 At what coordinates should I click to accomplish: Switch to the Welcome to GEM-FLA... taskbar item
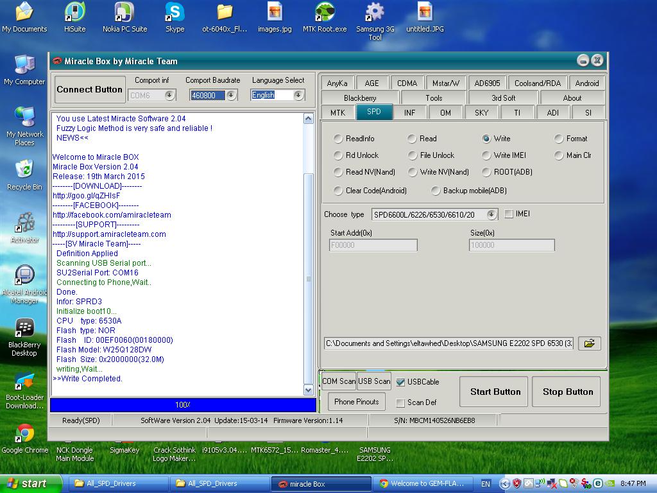[422, 484]
